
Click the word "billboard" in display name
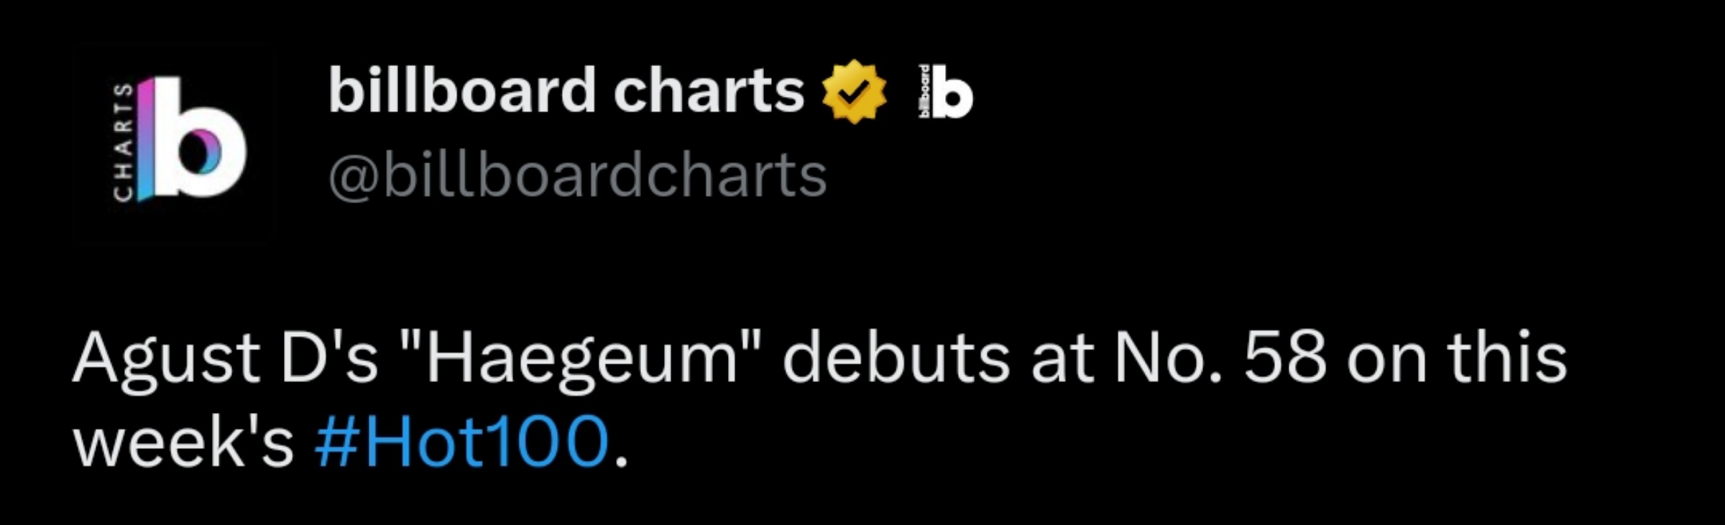pos(462,90)
